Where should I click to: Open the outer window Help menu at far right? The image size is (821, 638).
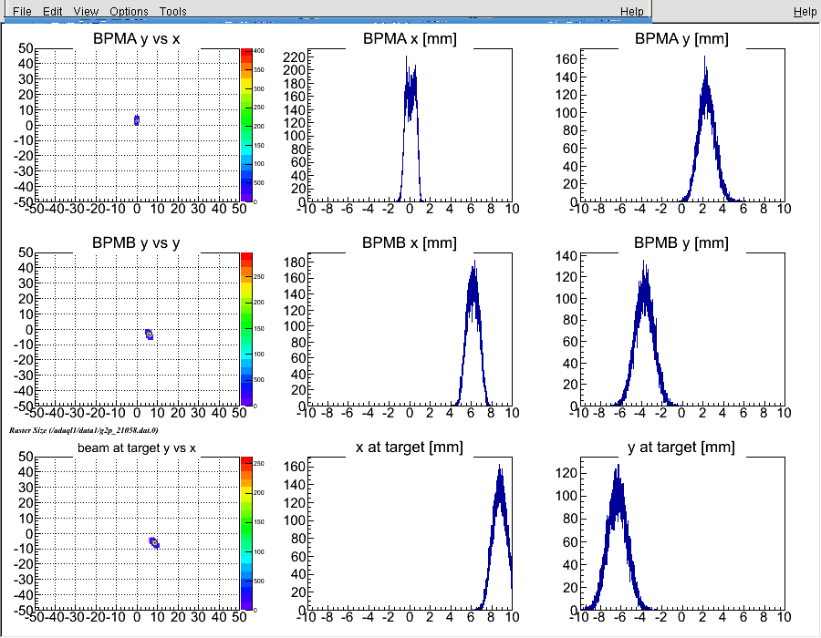[805, 11]
